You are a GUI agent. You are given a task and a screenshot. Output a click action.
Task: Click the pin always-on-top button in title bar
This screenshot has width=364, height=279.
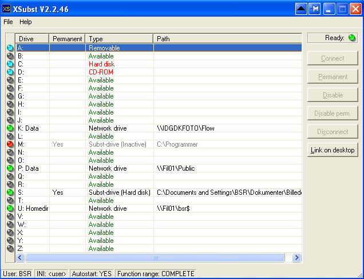[x=315, y=9]
